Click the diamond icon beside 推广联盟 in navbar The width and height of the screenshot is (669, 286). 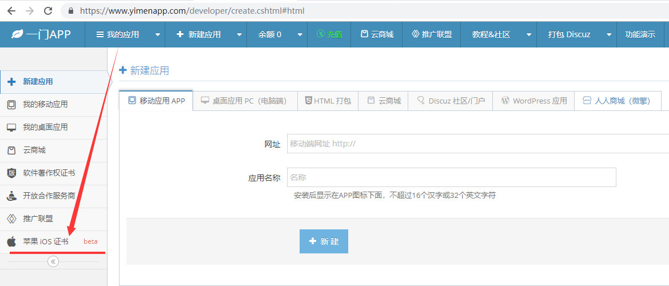pos(416,34)
